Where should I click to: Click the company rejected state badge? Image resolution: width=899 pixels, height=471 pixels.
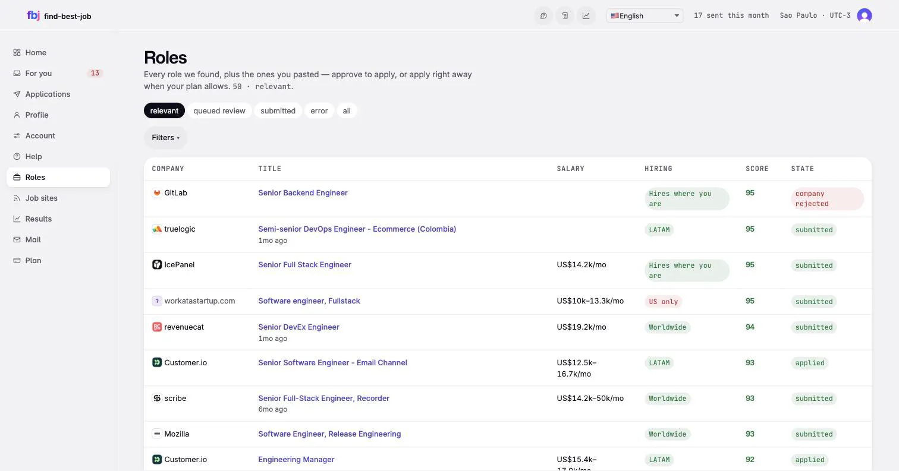click(827, 199)
